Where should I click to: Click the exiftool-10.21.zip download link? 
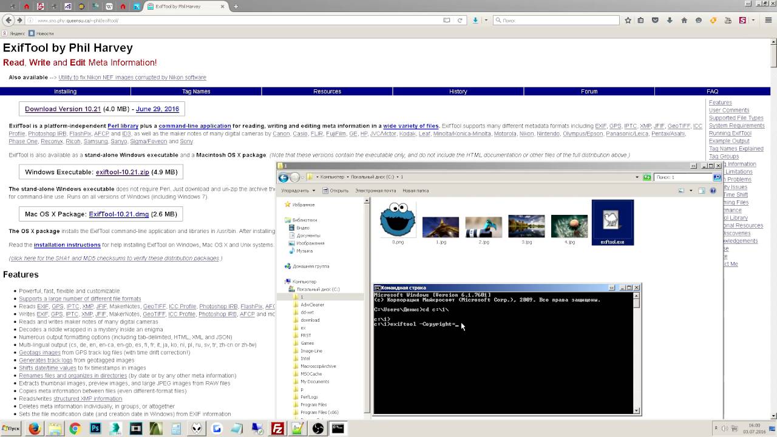click(122, 172)
